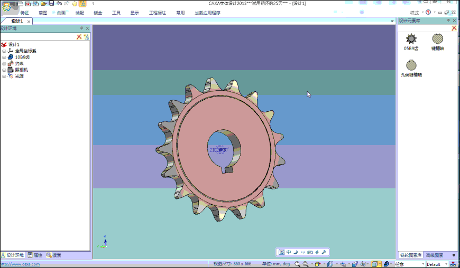Expand the 光源 tree node
Image resolution: width=460 pixels, height=268 pixels.
(4, 76)
